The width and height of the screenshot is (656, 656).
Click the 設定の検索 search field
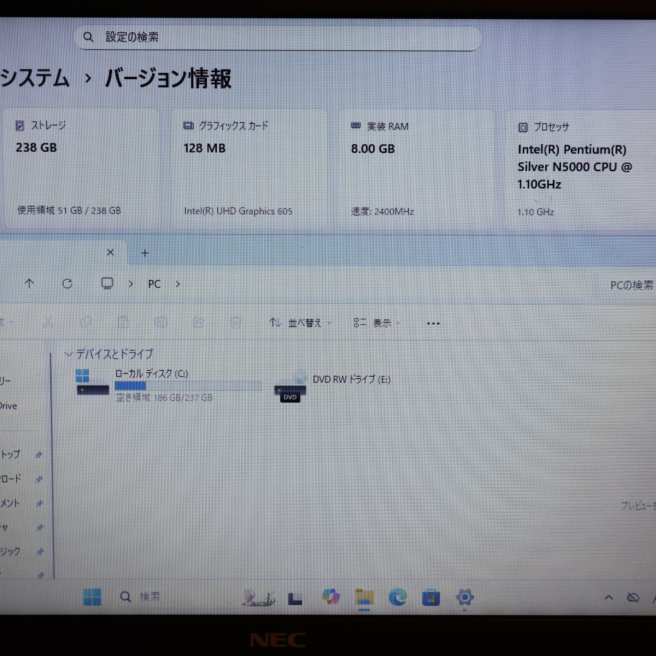pos(279,37)
